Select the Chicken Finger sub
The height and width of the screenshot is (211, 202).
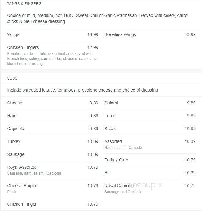point(52,204)
